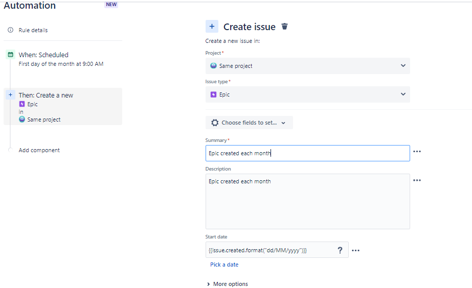The height and width of the screenshot is (288, 472).
Task: Click into the Summary input field
Action: click(x=308, y=153)
